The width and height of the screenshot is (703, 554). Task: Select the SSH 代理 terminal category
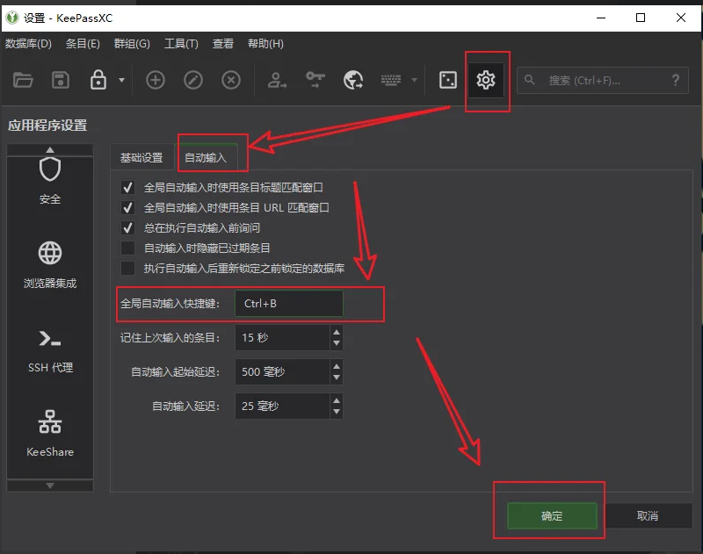[50, 350]
